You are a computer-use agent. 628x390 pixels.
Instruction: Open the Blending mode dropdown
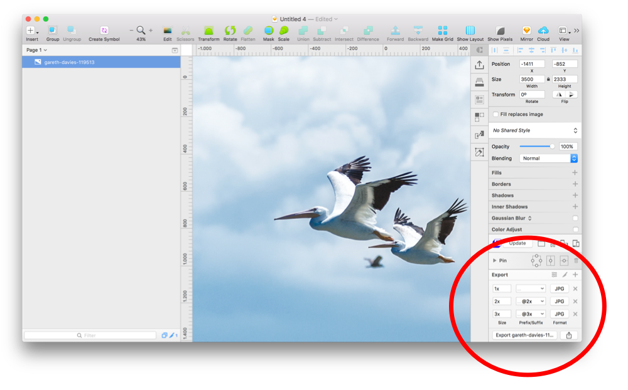[548, 159]
